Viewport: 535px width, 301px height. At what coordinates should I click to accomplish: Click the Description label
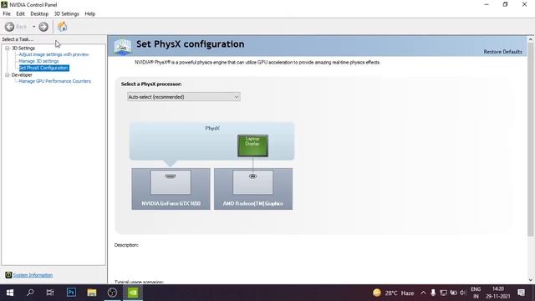(x=126, y=245)
